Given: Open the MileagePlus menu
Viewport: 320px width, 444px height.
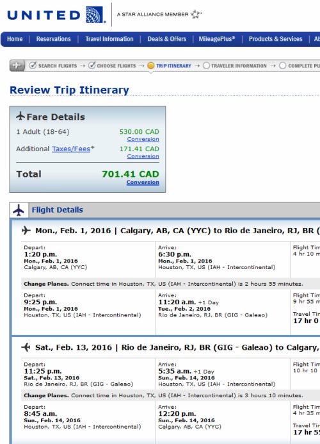Looking at the screenshot, I should pyautogui.click(x=217, y=39).
